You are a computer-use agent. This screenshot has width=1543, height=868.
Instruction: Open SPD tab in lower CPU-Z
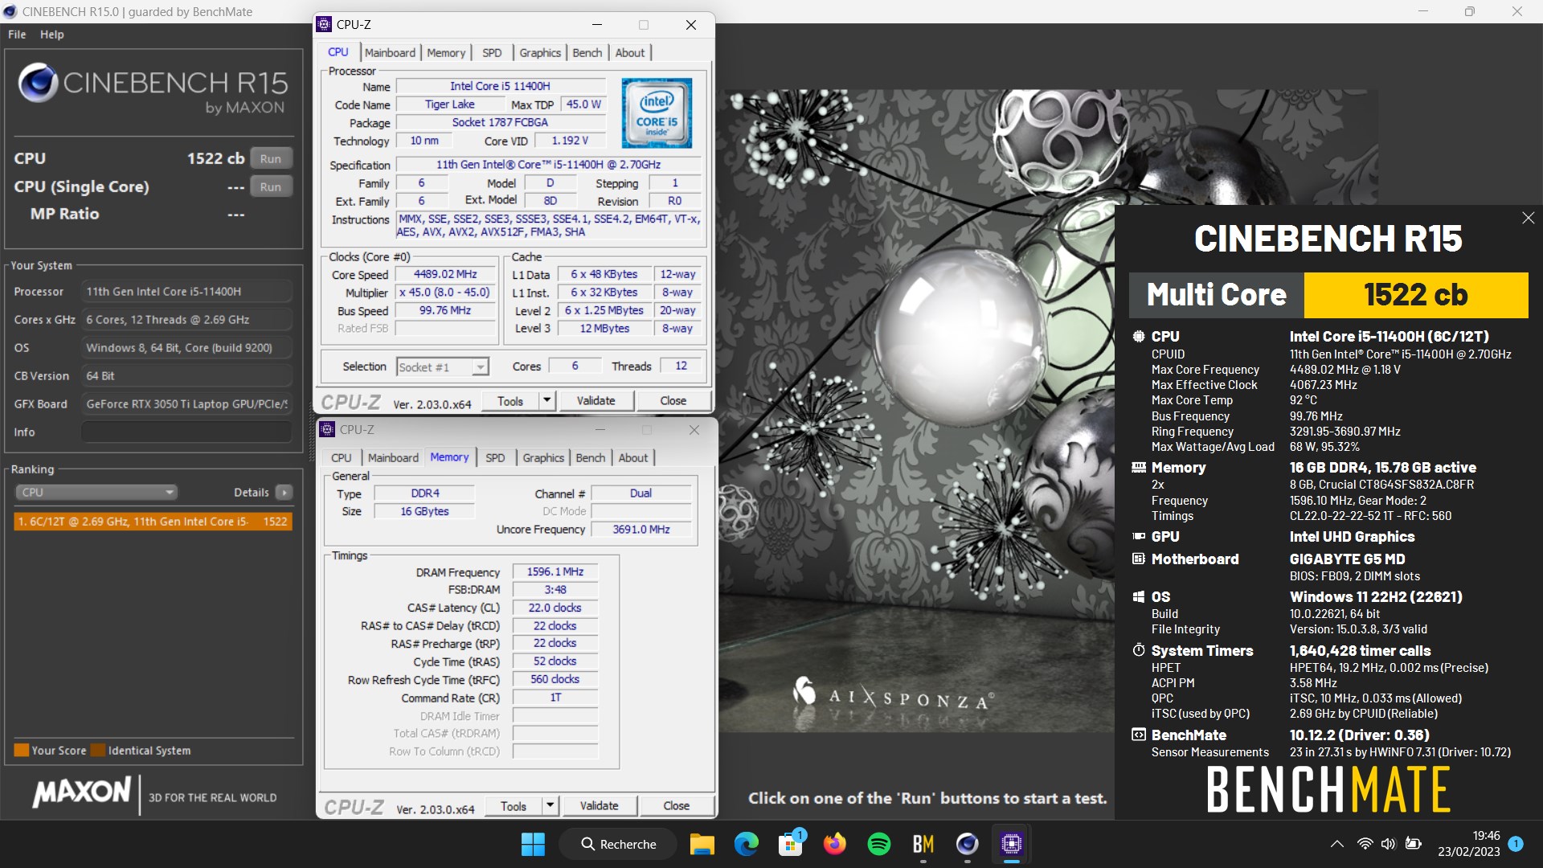tap(495, 457)
